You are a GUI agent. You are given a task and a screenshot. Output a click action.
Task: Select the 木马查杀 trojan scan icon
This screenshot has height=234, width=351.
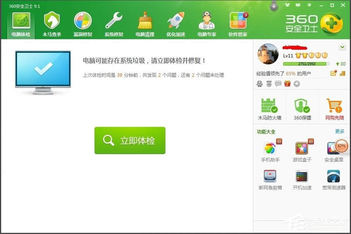(x=52, y=23)
